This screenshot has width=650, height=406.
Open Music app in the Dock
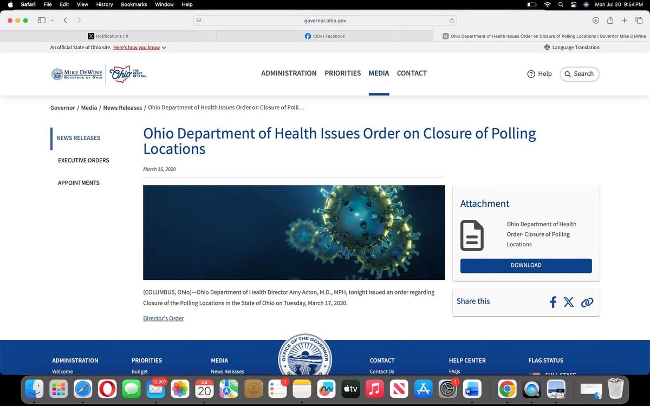(375, 389)
